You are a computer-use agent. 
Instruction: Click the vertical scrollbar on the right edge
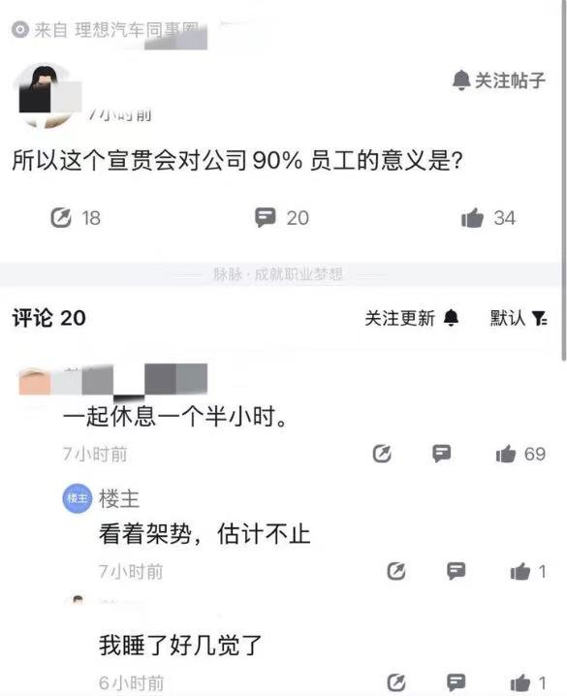point(563,179)
